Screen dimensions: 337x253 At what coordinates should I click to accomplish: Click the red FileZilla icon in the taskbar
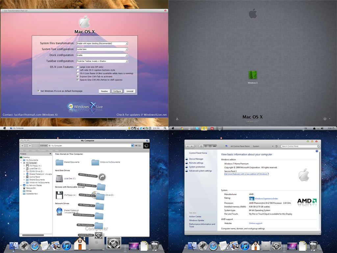click(212, 128)
